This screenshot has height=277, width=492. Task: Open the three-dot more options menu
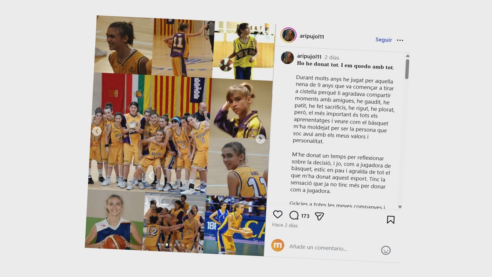click(400, 40)
